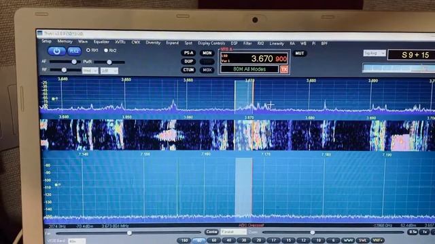435x244 pixels.
Task: Enable the RX2 receiver button
Action: pyautogui.click(x=74, y=52)
